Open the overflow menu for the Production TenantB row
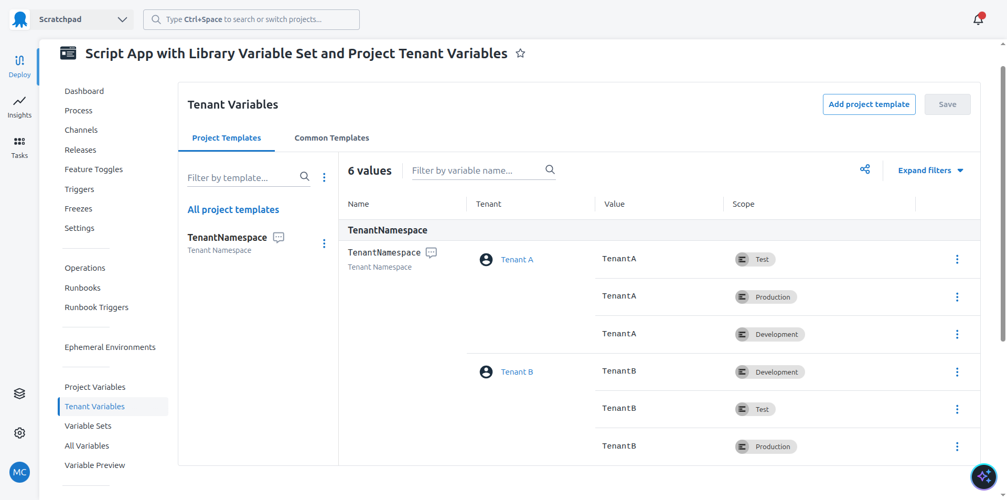 tap(958, 446)
